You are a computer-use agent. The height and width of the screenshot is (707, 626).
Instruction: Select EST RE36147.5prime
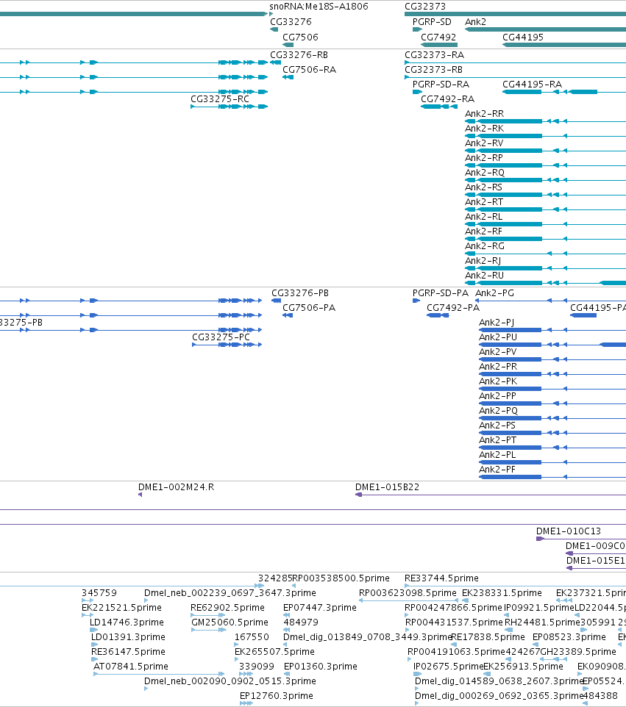click(128, 652)
